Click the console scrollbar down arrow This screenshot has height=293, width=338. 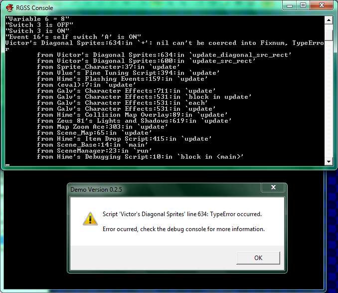pos(329,161)
